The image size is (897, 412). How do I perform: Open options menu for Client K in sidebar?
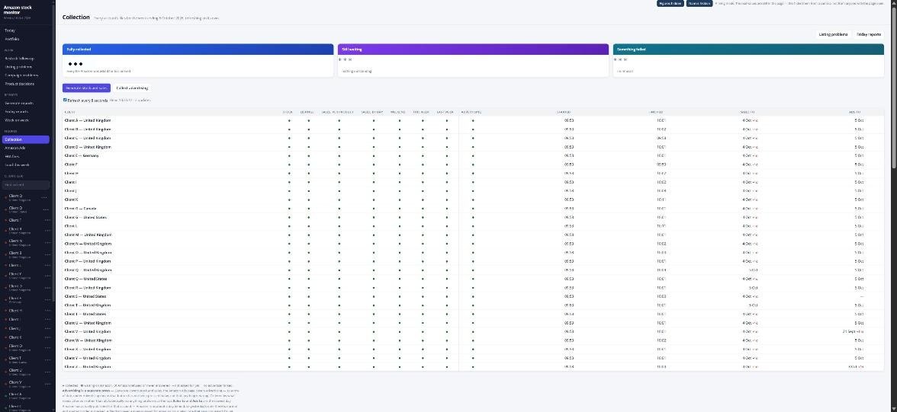click(47, 337)
